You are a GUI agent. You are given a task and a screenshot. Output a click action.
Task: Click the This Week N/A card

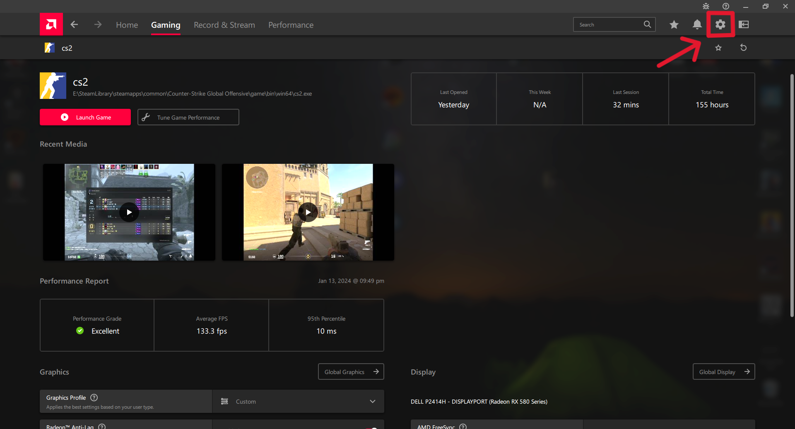pyautogui.click(x=540, y=99)
